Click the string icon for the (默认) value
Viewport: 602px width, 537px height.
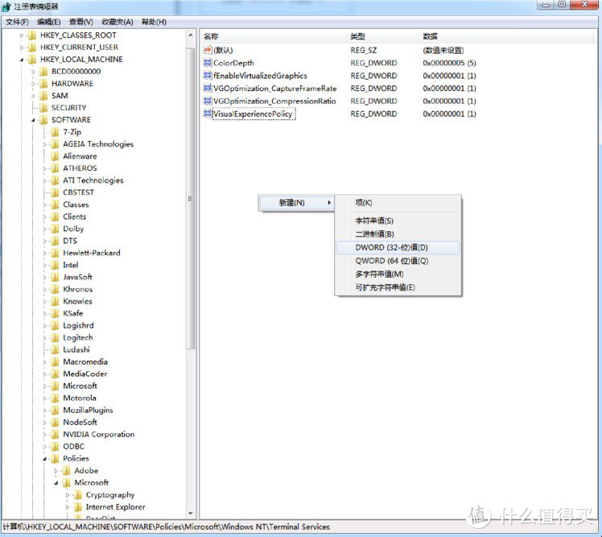207,50
